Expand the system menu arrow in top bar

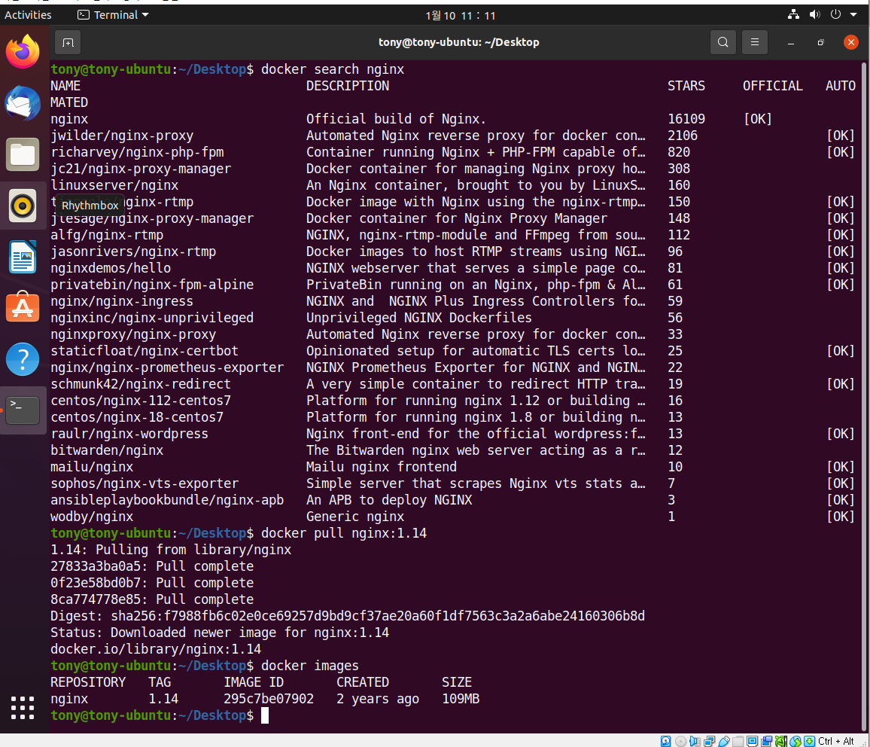coord(853,15)
